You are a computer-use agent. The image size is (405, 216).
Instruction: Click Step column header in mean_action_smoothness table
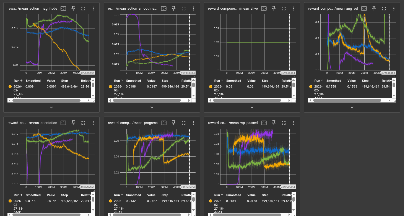point(165,81)
